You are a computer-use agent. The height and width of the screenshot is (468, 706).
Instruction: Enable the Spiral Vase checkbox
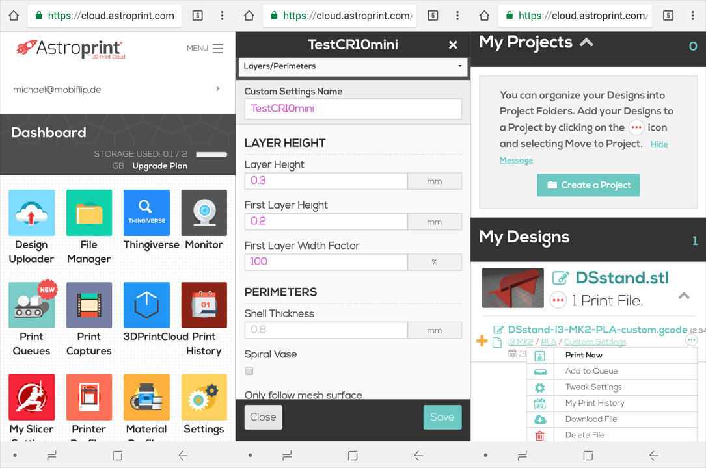[x=249, y=371]
